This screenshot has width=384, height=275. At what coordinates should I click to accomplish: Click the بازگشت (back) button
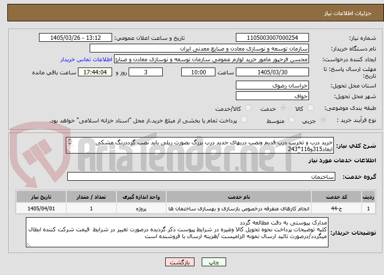click(180, 262)
